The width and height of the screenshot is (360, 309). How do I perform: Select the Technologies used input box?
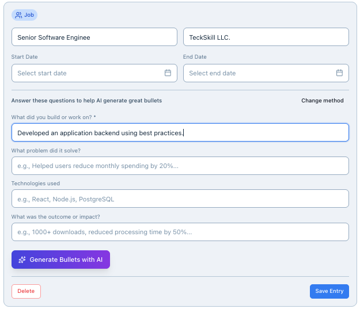point(180,199)
